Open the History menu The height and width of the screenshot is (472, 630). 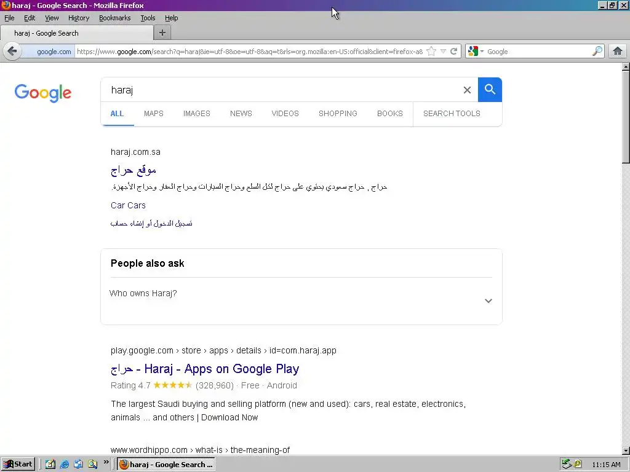point(79,18)
